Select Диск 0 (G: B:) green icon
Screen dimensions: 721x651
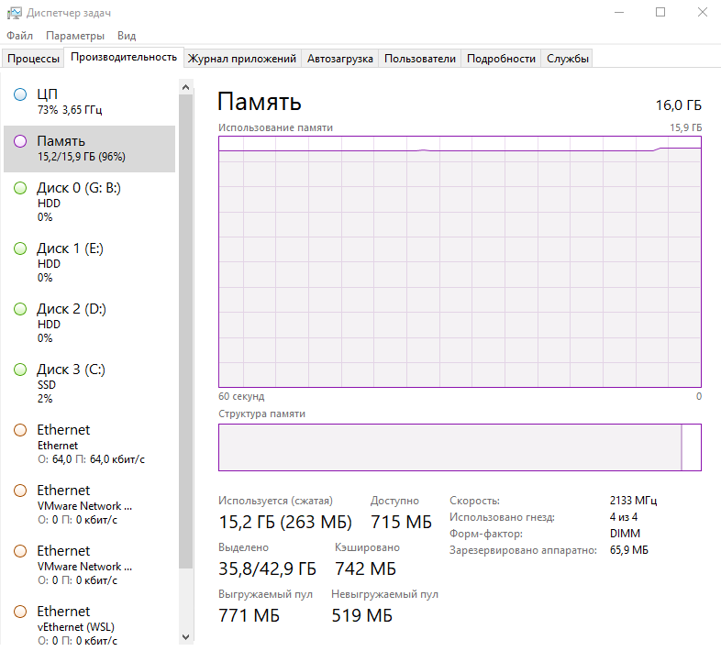point(20,188)
